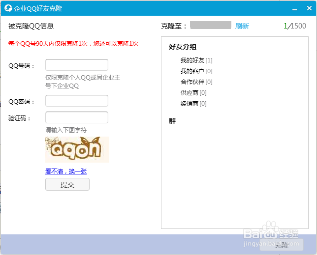317x255 pixels.
Task: Focus the QQ号码 input field
Action: [77, 65]
